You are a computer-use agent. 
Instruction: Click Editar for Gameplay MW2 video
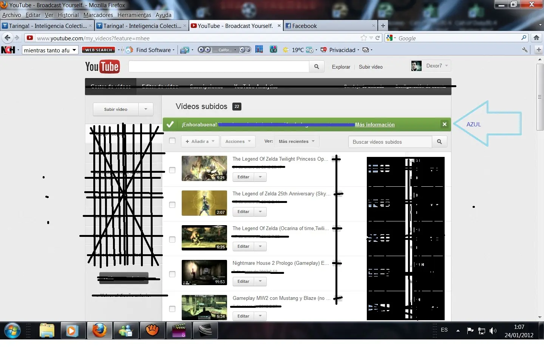[x=243, y=316]
